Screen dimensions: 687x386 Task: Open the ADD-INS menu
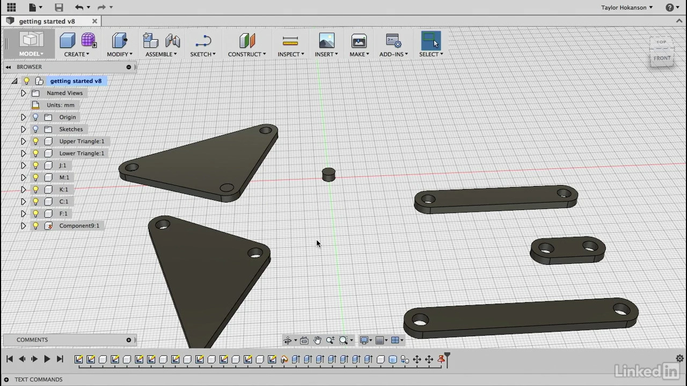(393, 54)
